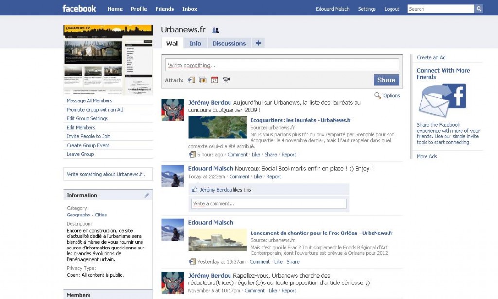This screenshot has height=299, width=498.
Task: Click the pencil icon in Information header
Action: point(147,195)
